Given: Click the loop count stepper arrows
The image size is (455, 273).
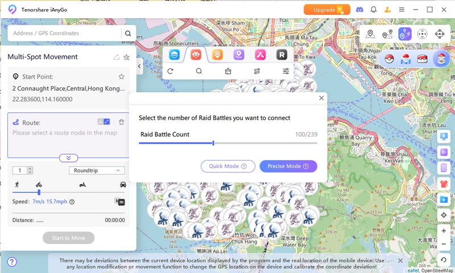Looking at the screenshot, I should [30, 170].
